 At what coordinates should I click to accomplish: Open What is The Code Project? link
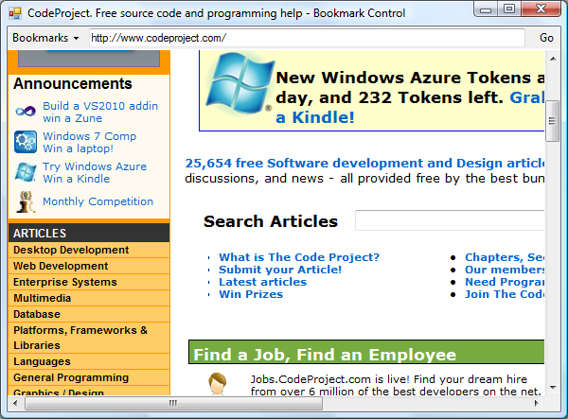(299, 257)
